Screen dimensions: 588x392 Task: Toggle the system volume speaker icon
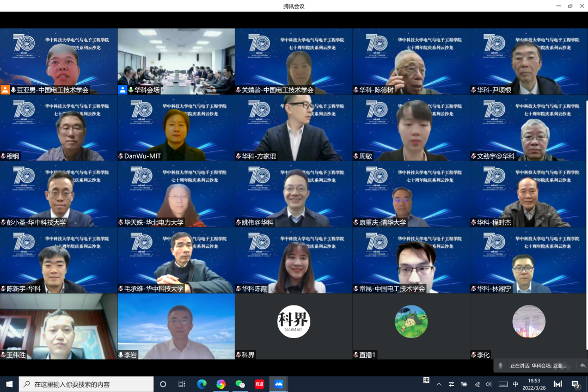click(489, 384)
